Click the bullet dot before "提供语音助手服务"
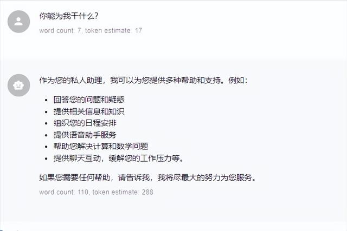Screen dimensions: 347x231 tap(47, 135)
